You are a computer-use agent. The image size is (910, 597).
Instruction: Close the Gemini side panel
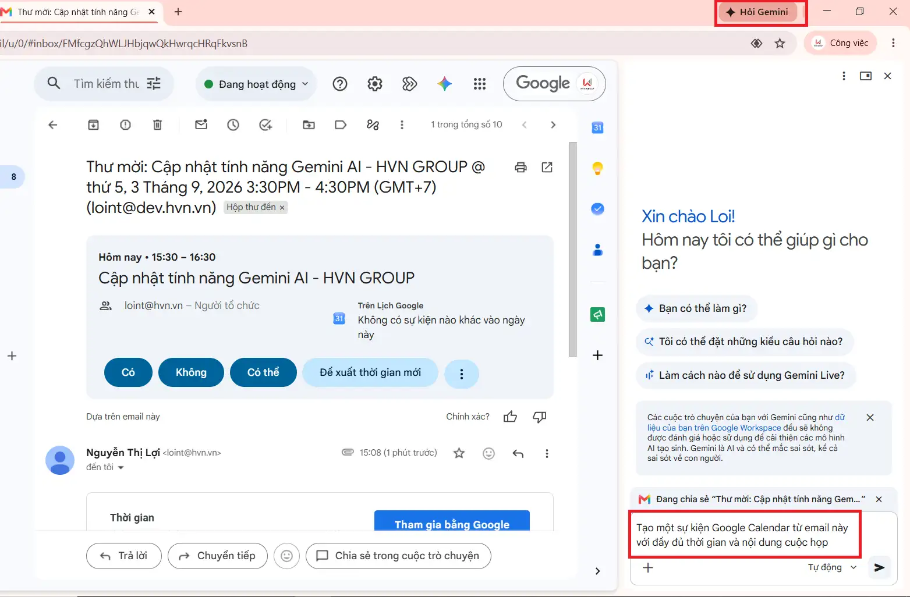pos(888,76)
